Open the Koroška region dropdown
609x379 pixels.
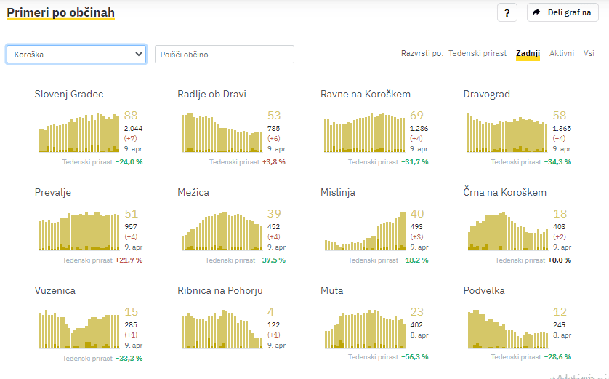coord(76,55)
